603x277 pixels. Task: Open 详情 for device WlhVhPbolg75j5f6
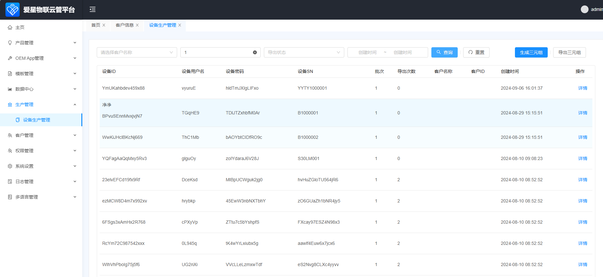(x=583, y=264)
